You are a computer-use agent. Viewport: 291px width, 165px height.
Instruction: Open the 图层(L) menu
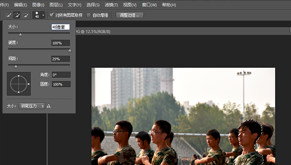click(x=56, y=5)
